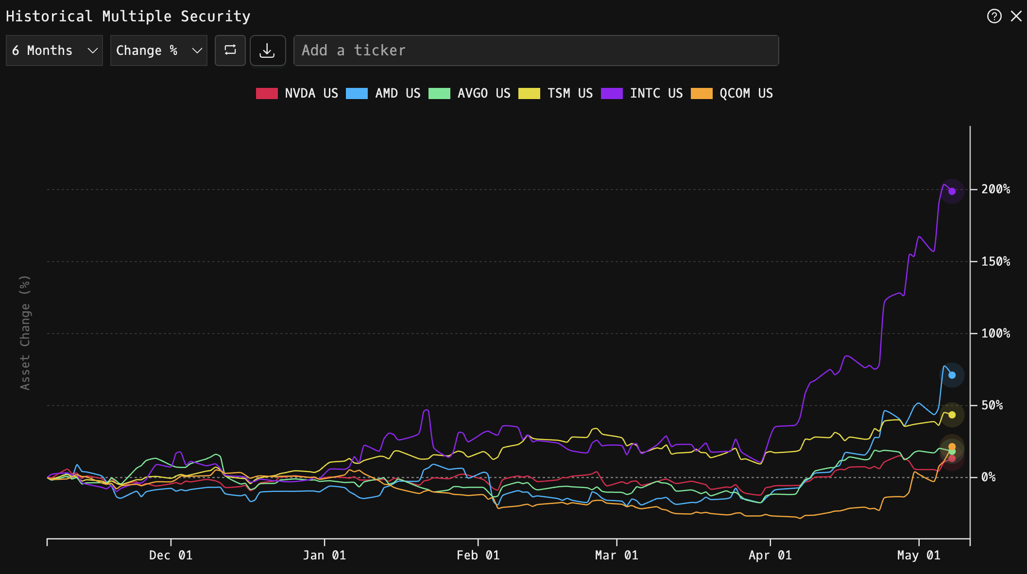Toggle the AVGO US series label
Screen dimensions: 1027x574
coord(484,93)
